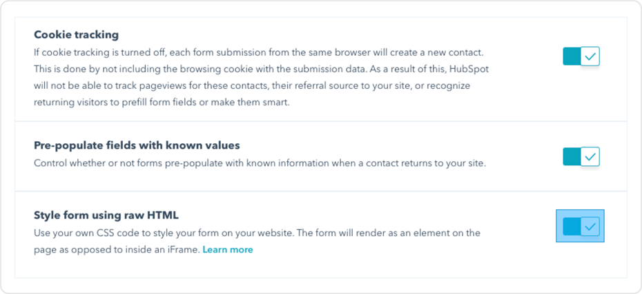Click checkmark icon on Cookie tracking switch
Image resolution: width=642 pixels, height=294 pixels.
click(x=590, y=56)
